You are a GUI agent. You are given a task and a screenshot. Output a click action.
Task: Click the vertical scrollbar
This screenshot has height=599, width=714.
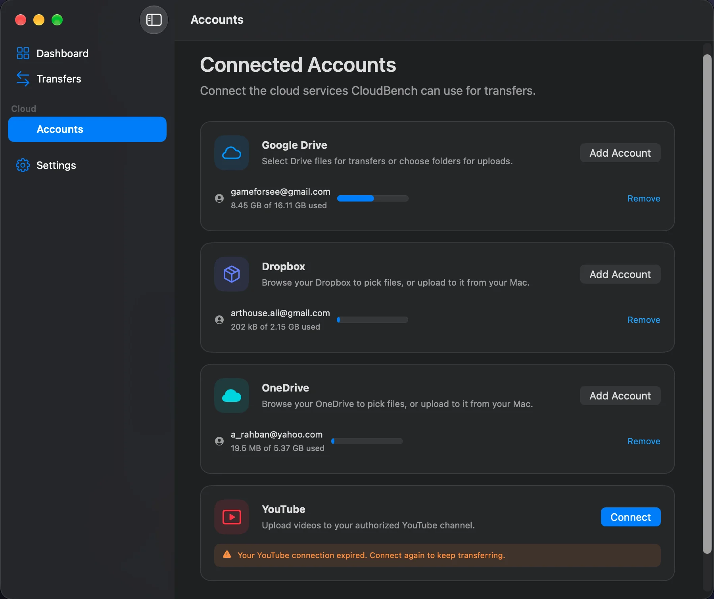point(707,304)
